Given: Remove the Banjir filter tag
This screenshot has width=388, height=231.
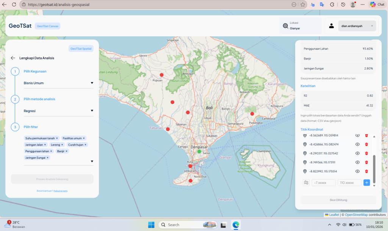Looking at the screenshot, I should click(67, 151).
